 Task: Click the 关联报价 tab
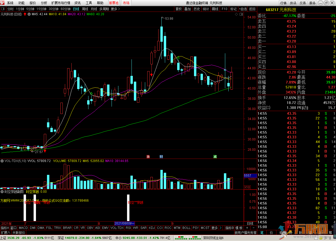[x=19, y=233]
